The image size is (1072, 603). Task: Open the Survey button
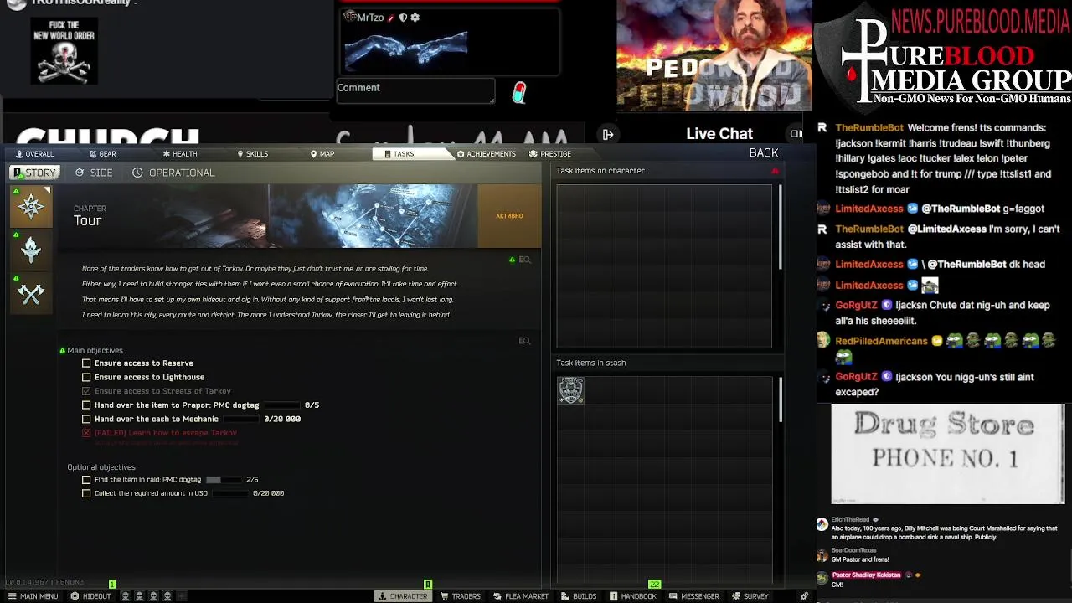750,596
